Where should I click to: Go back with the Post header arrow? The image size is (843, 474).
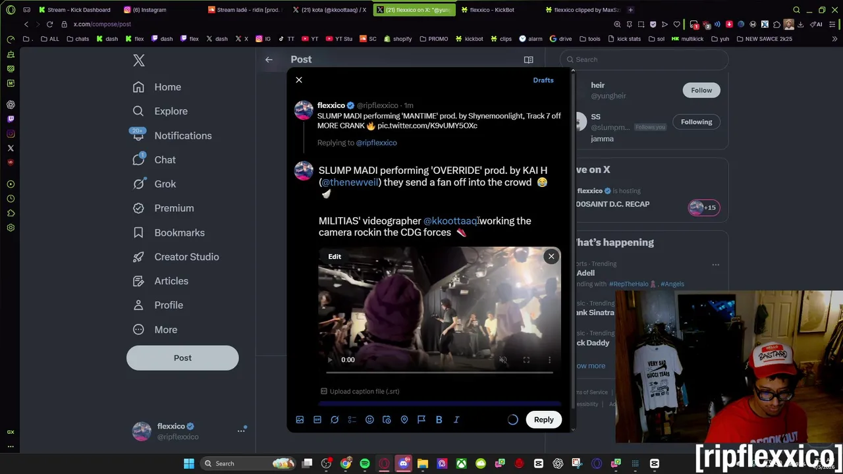click(269, 59)
